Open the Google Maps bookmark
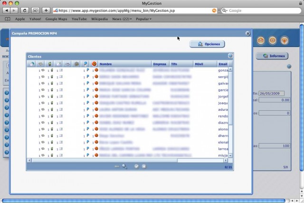The image size is (304, 203). (56, 19)
